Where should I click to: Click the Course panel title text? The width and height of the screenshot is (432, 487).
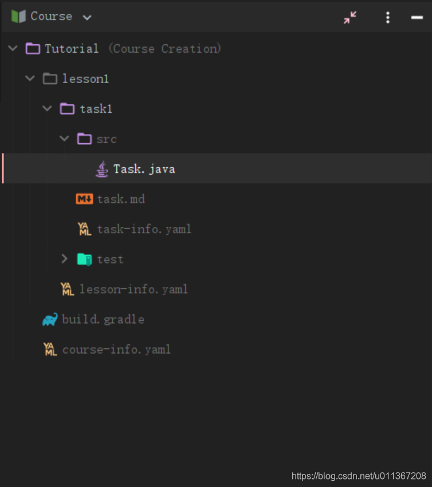pos(51,17)
